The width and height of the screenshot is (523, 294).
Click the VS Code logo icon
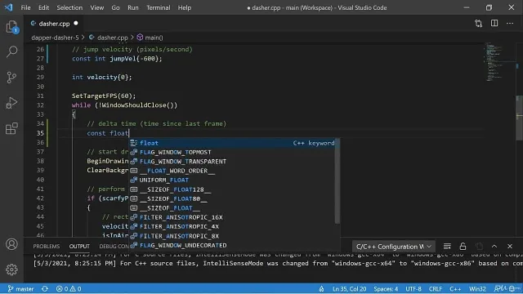[8, 7]
